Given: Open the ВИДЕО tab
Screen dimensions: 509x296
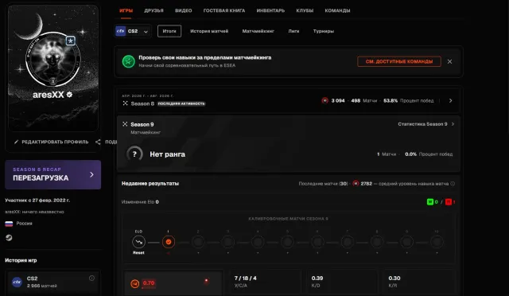Looking at the screenshot, I should pos(184,10).
